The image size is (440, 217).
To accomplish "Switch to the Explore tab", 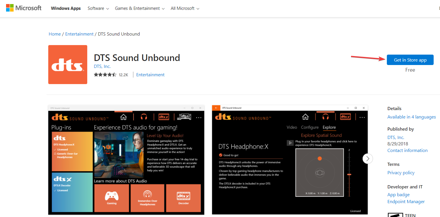I will click(x=329, y=127).
